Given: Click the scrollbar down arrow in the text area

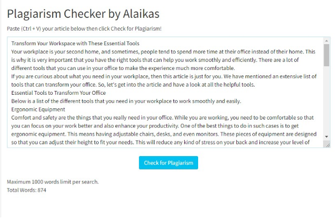Looking at the screenshot, I should pyautogui.click(x=326, y=137).
